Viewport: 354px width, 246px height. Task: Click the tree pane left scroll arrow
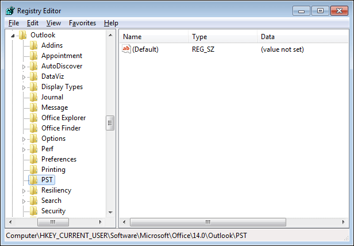pos(10,222)
